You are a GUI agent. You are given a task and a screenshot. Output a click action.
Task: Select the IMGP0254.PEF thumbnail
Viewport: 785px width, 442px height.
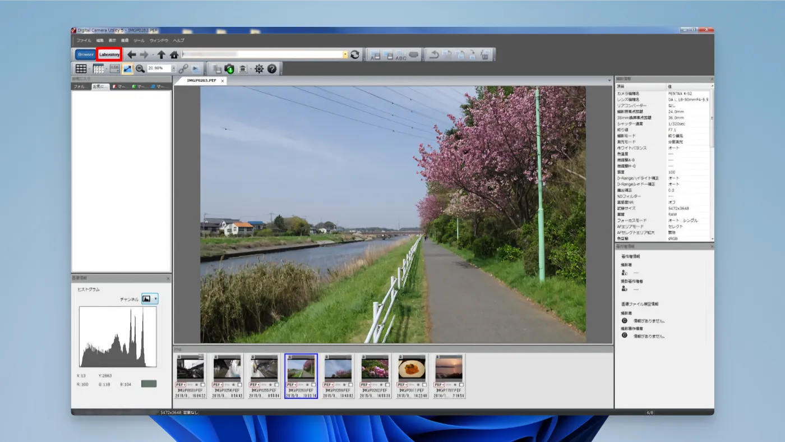(x=227, y=369)
